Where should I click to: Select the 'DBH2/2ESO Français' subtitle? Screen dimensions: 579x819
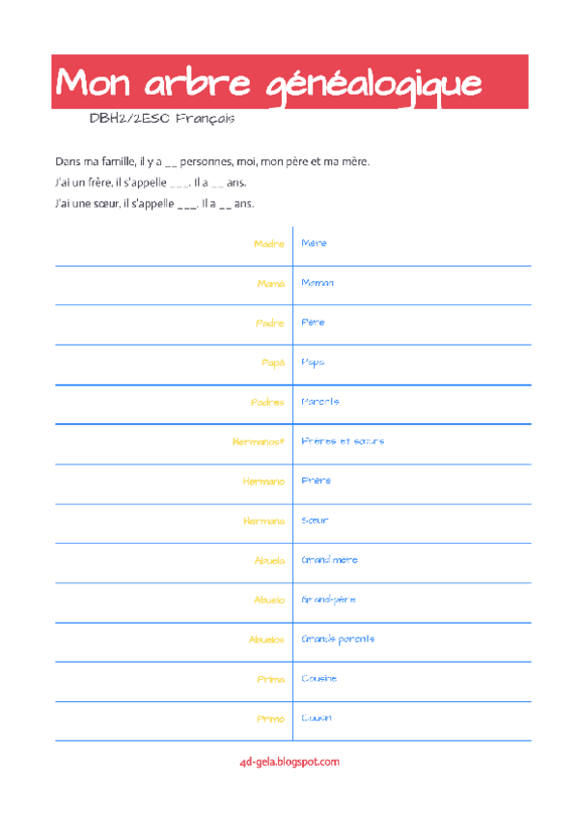point(162,121)
